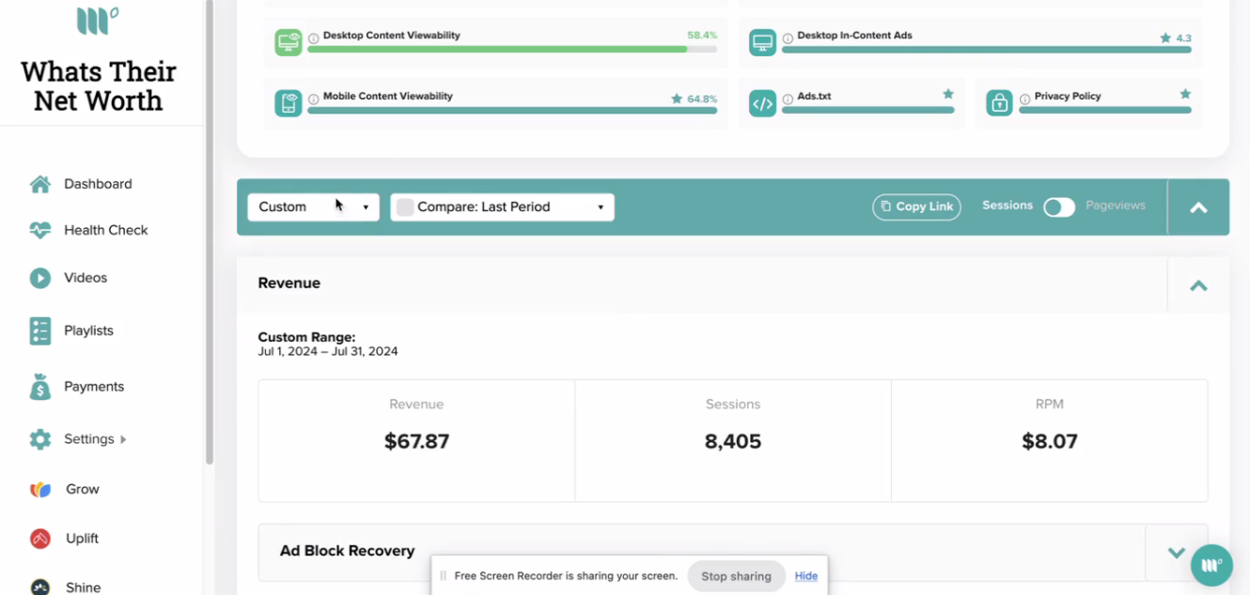Click the Copy Link button
Viewport: 1250px width, 595px height.
[x=916, y=207]
